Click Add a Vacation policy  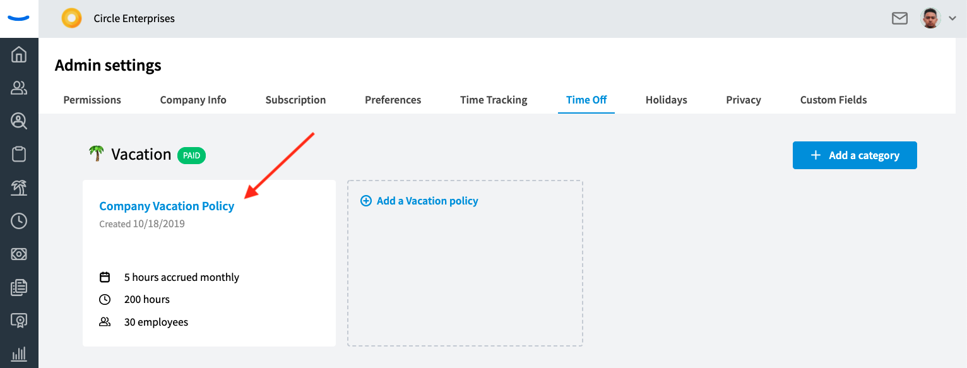point(419,201)
